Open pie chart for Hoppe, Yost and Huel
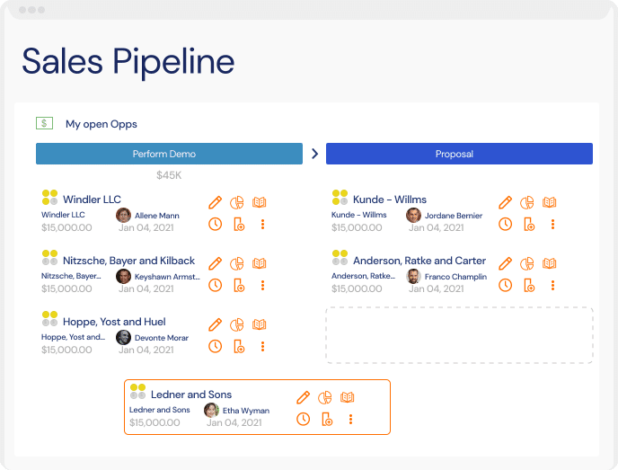The width and height of the screenshot is (618, 470). (x=237, y=324)
